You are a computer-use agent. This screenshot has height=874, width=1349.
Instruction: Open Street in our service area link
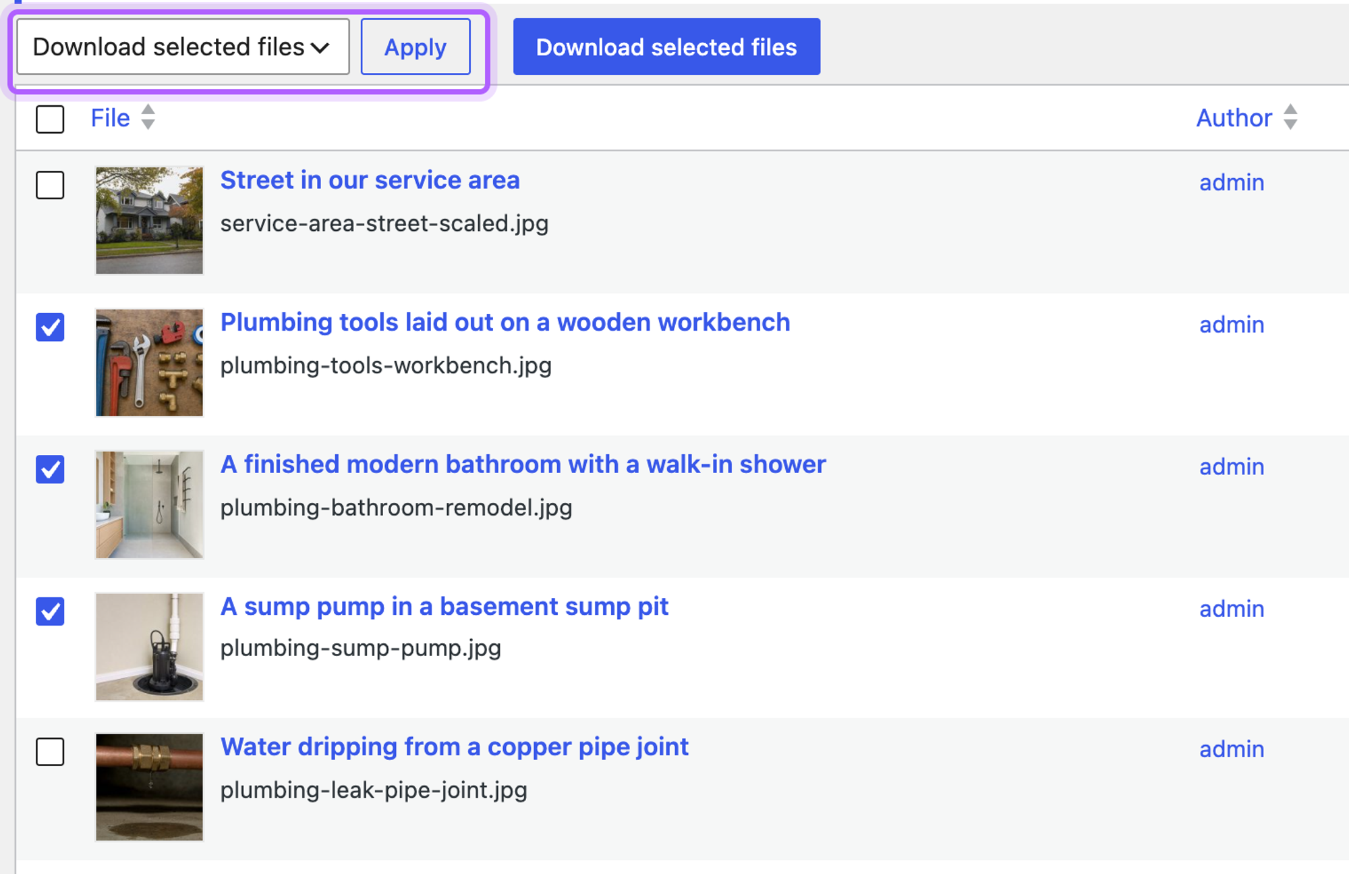[370, 180]
